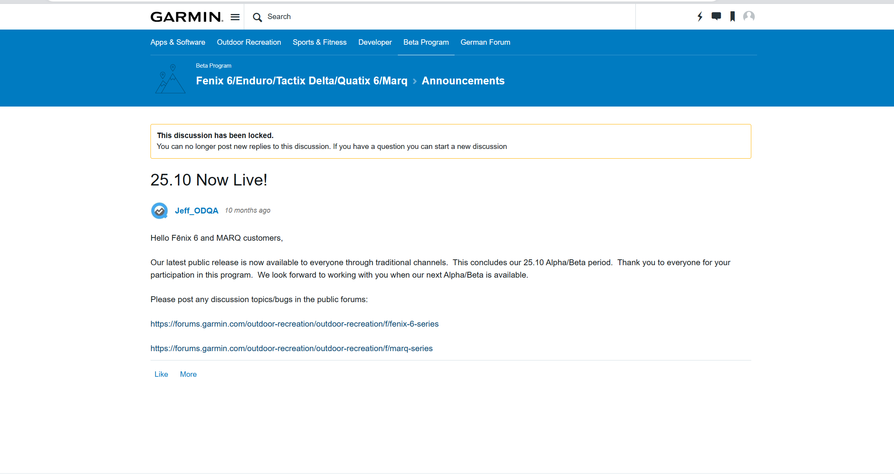Select the Beta Program tab

(426, 42)
